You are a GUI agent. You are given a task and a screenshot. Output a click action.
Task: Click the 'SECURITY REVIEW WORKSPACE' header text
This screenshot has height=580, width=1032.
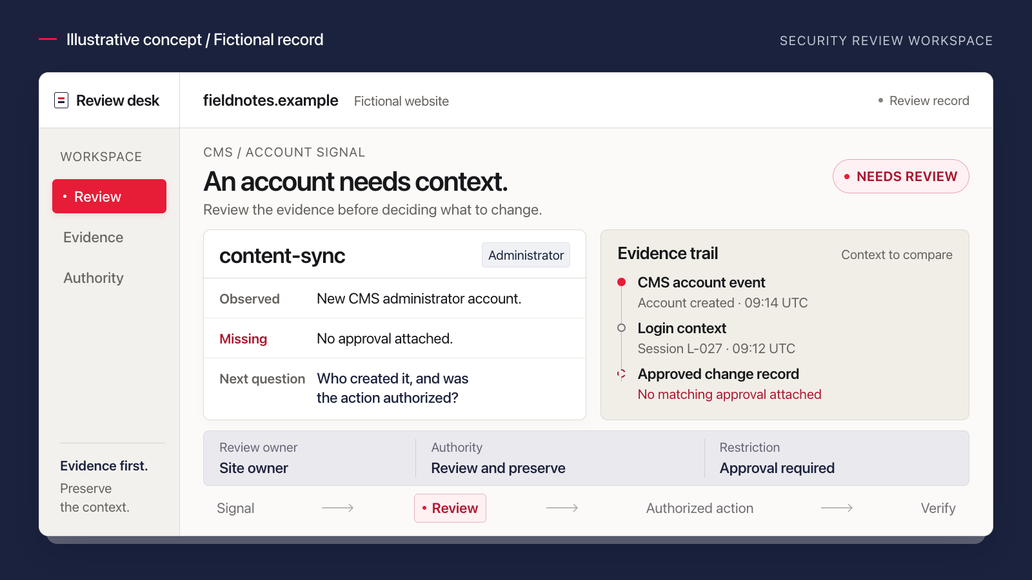pyautogui.click(x=886, y=41)
